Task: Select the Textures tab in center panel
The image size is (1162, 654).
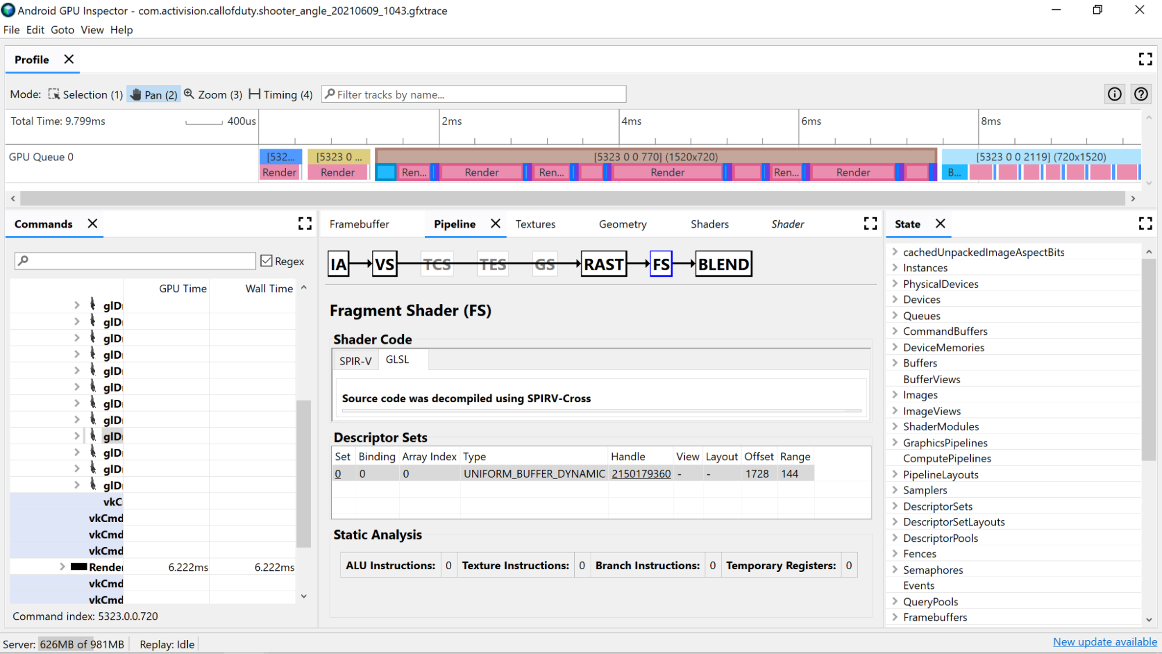Action: pyautogui.click(x=535, y=224)
